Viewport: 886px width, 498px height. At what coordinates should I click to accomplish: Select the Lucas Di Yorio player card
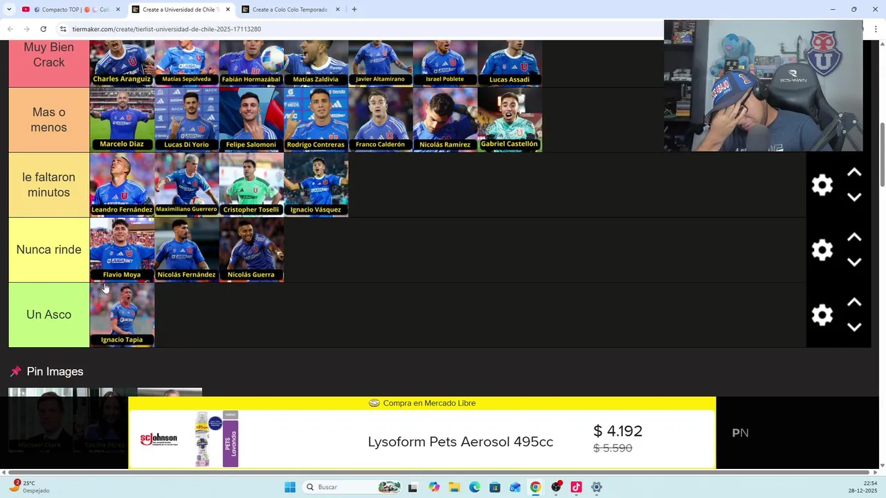pyautogui.click(x=186, y=120)
